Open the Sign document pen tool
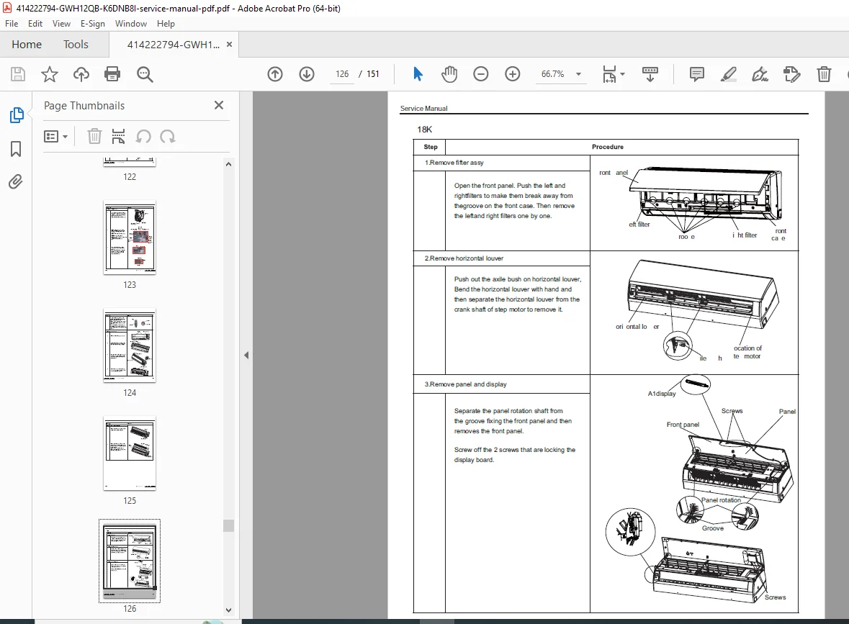849x624 pixels. tap(760, 74)
